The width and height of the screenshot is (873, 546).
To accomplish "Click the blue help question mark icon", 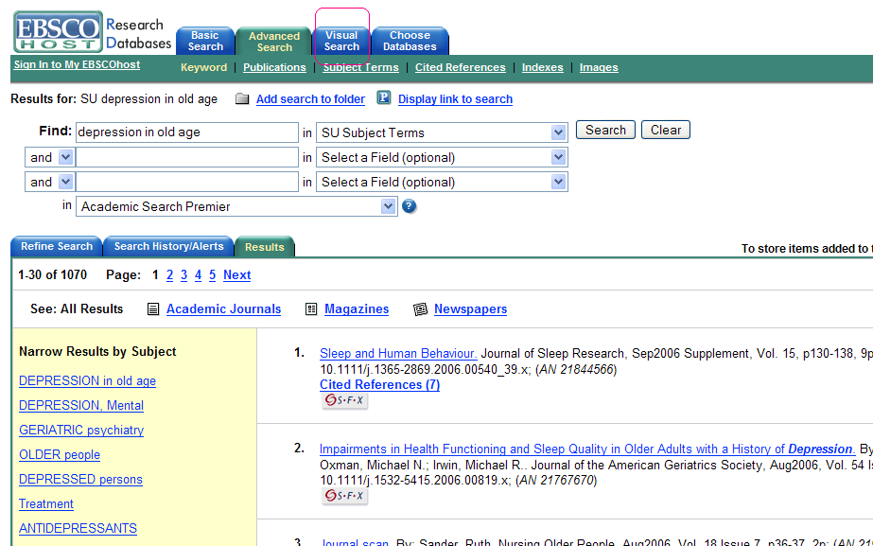I will click(410, 206).
